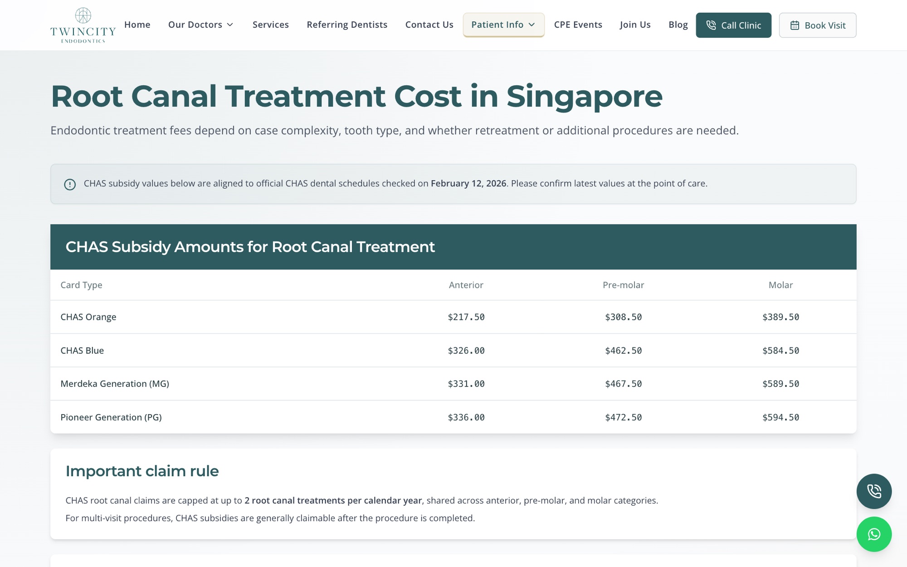This screenshot has width=907, height=567.
Task: Click the Book Visit button
Action: click(x=818, y=25)
